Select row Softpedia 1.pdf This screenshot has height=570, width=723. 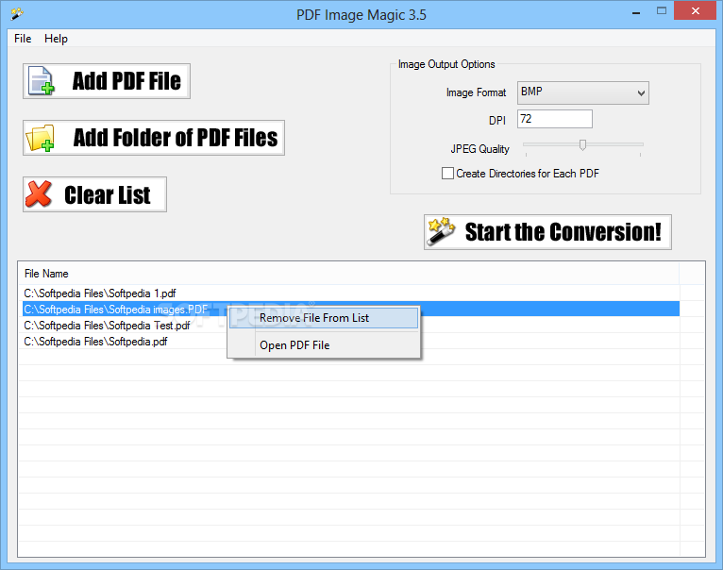tap(350, 293)
